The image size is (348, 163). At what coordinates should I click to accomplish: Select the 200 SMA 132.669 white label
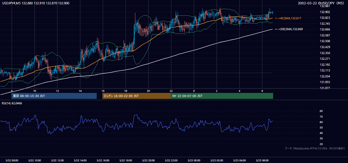(289, 29)
